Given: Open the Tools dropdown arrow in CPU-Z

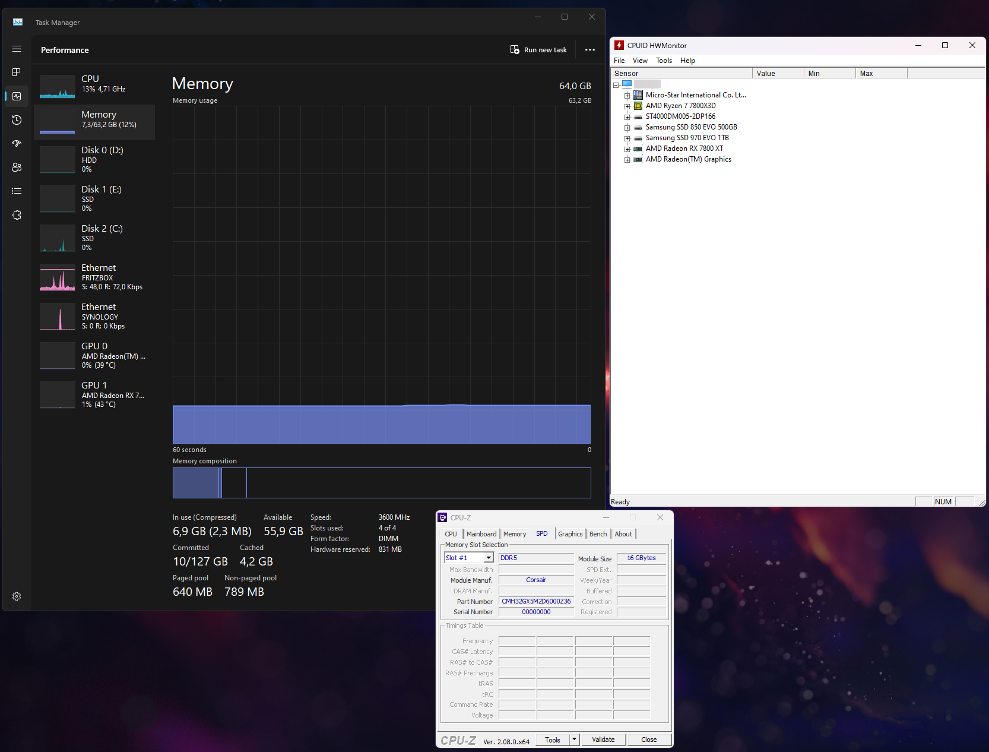Looking at the screenshot, I should coord(574,740).
